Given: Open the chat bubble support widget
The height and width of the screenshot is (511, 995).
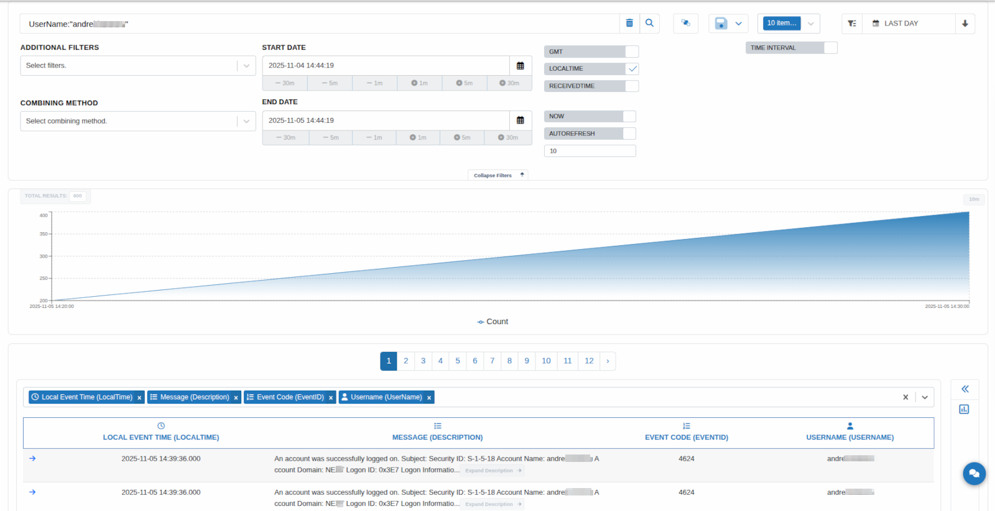Looking at the screenshot, I should tap(974, 474).
